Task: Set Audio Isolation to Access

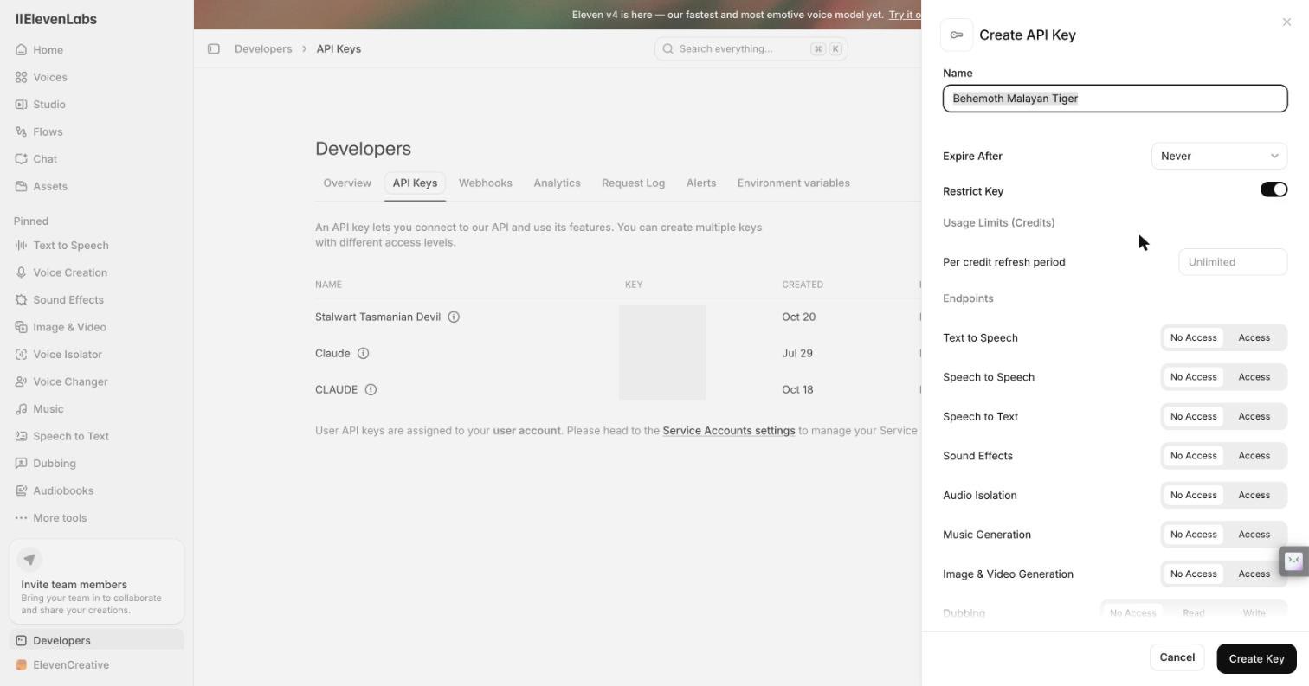Action: tap(1254, 495)
